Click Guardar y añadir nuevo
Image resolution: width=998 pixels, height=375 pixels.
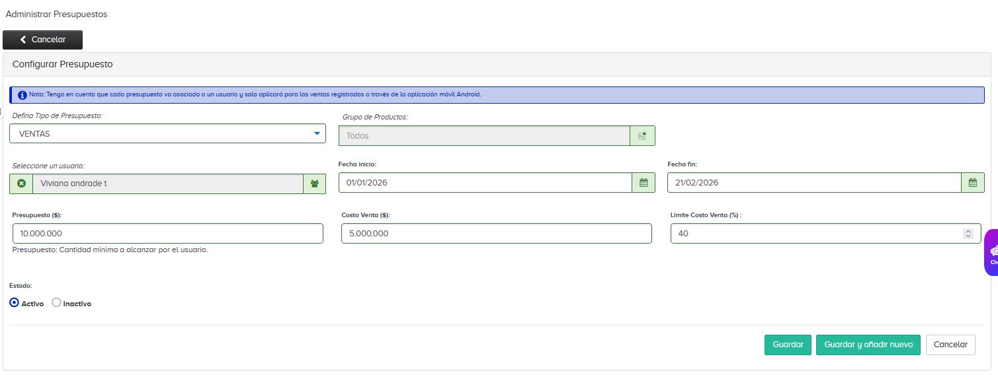pyautogui.click(x=868, y=345)
